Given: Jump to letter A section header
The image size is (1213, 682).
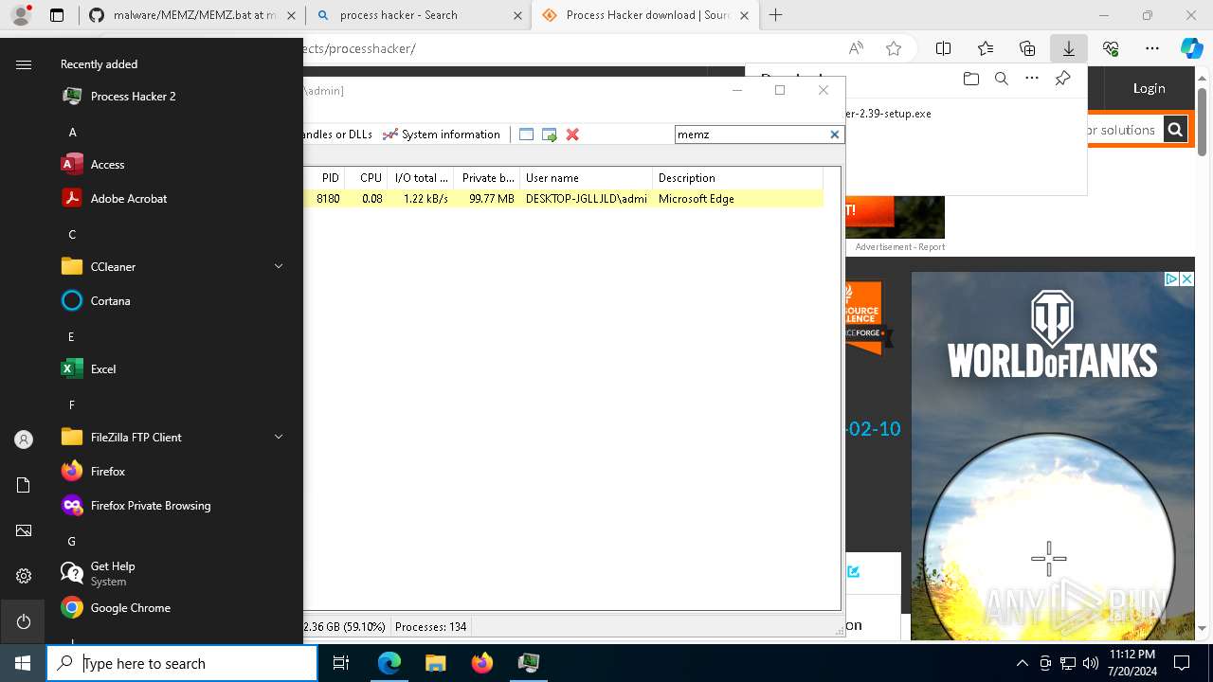Looking at the screenshot, I should click(72, 132).
